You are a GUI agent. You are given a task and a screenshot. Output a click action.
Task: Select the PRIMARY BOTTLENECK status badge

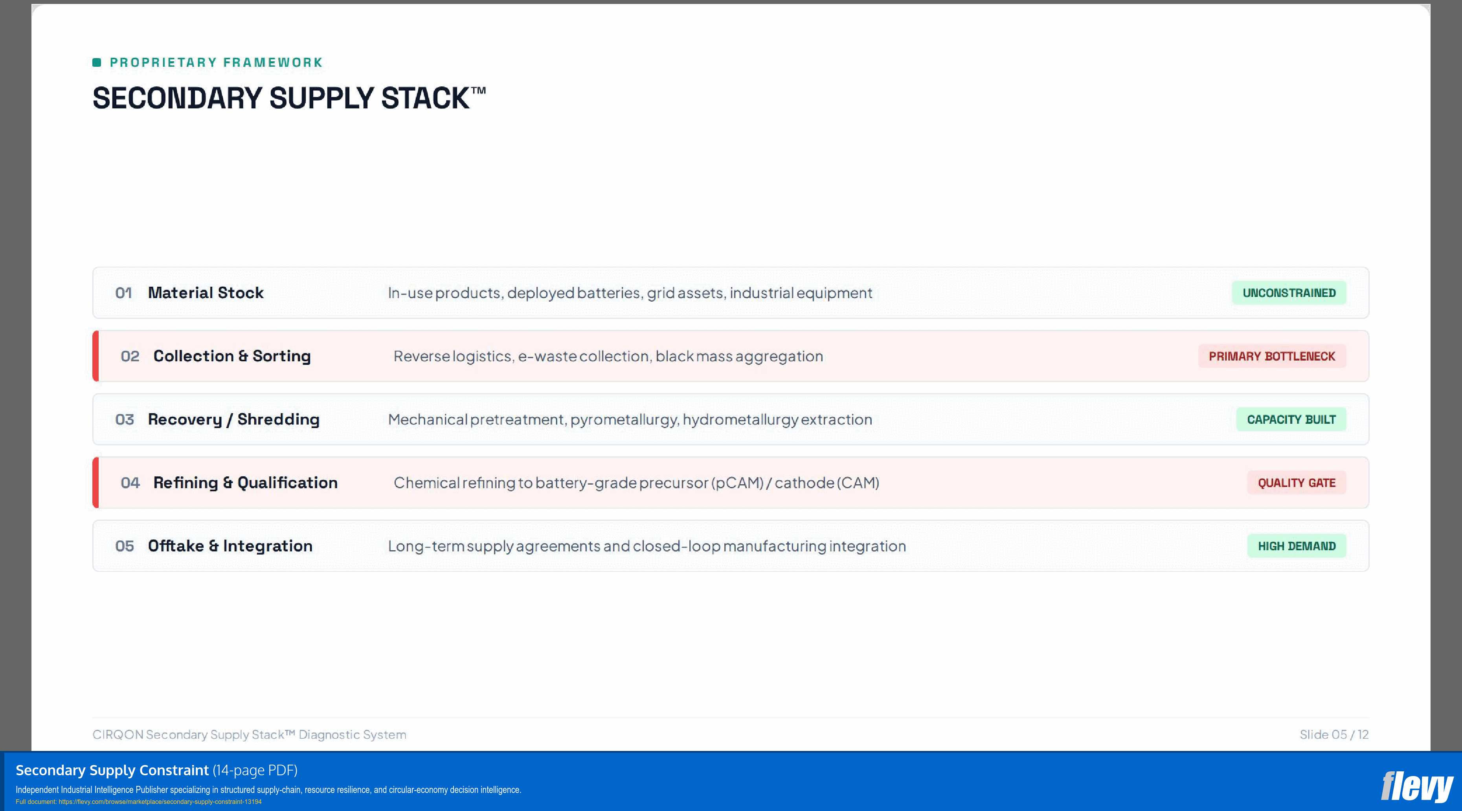[x=1272, y=356]
